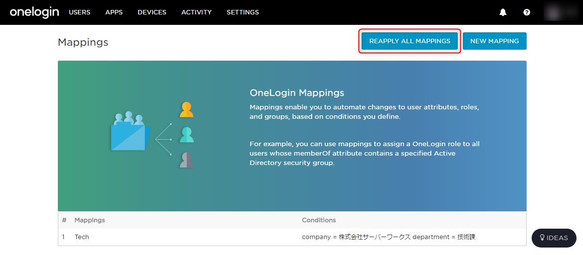Click the NEW MAPPING button

pyautogui.click(x=495, y=41)
